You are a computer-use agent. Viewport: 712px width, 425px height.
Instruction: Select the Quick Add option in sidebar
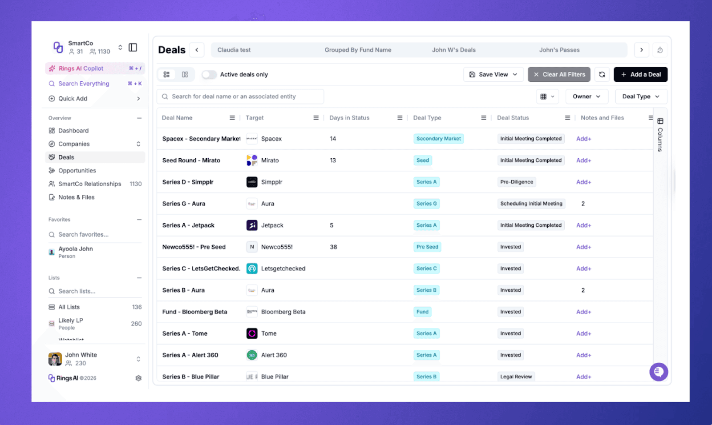click(73, 98)
